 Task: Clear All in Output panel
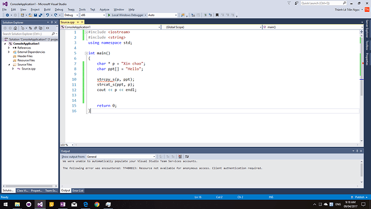(180, 157)
